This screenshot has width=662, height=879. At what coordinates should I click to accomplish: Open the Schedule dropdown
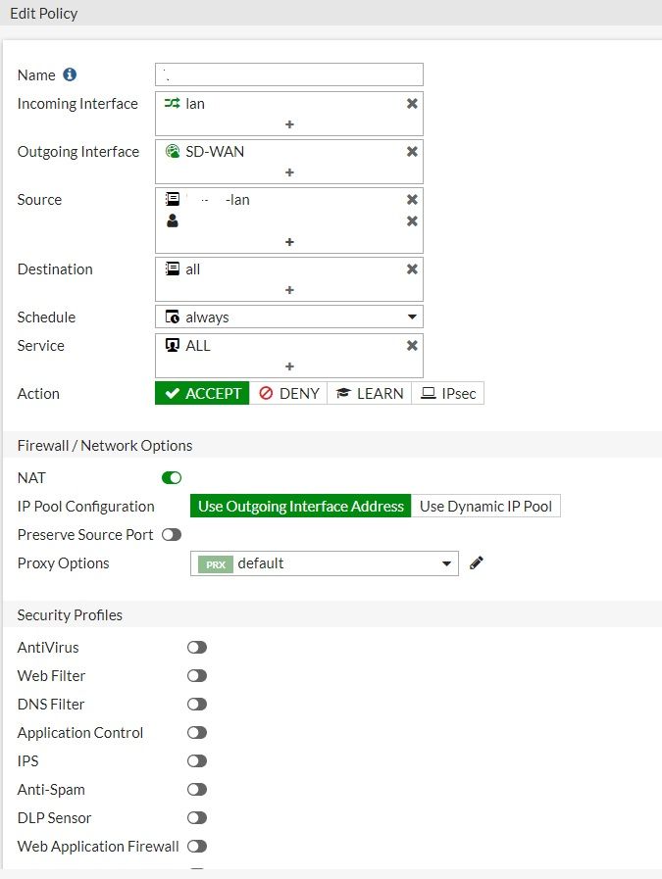(289, 317)
